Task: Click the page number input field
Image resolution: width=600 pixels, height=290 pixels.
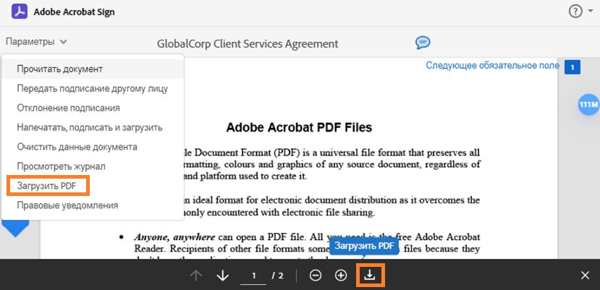Action: tap(253, 276)
